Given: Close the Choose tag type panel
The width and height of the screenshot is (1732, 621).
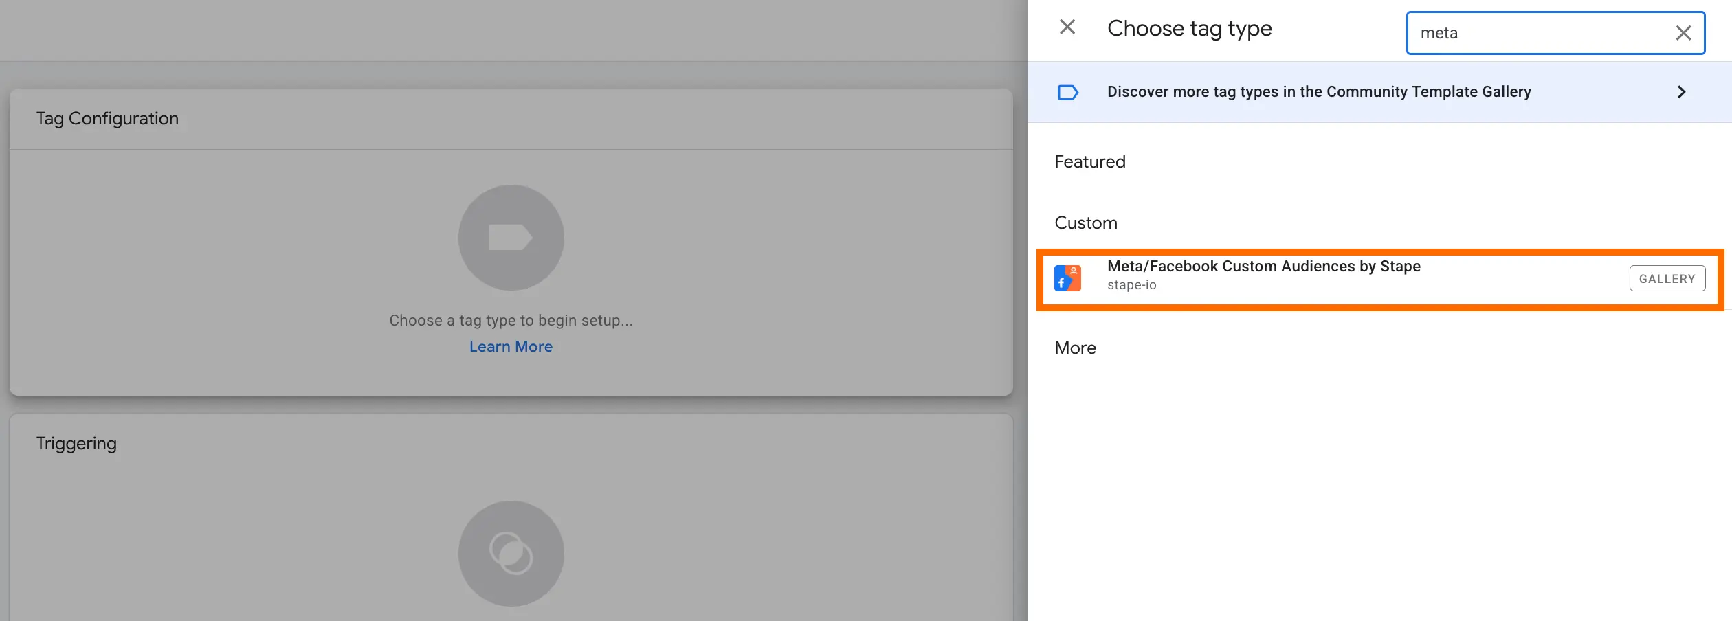Looking at the screenshot, I should (x=1067, y=27).
